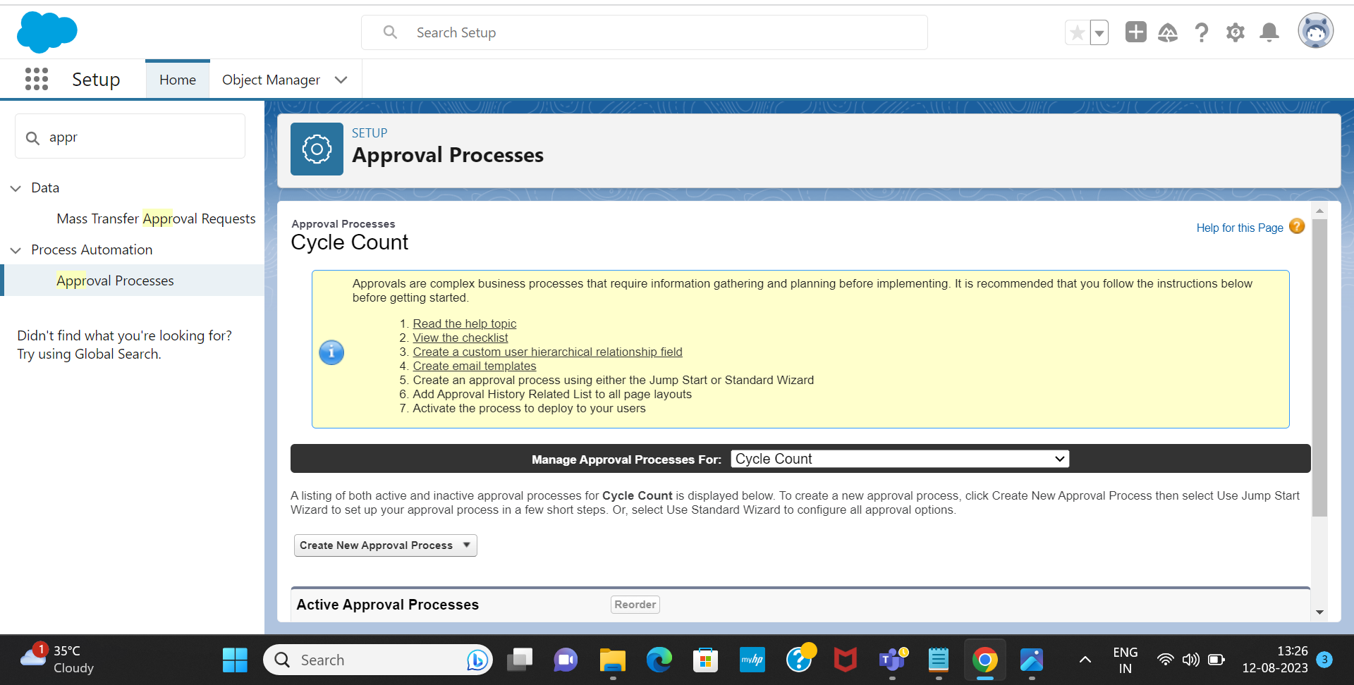This screenshot has width=1354, height=685.
Task: Open the Photos app taskbar icon
Action: pos(1032,660)
